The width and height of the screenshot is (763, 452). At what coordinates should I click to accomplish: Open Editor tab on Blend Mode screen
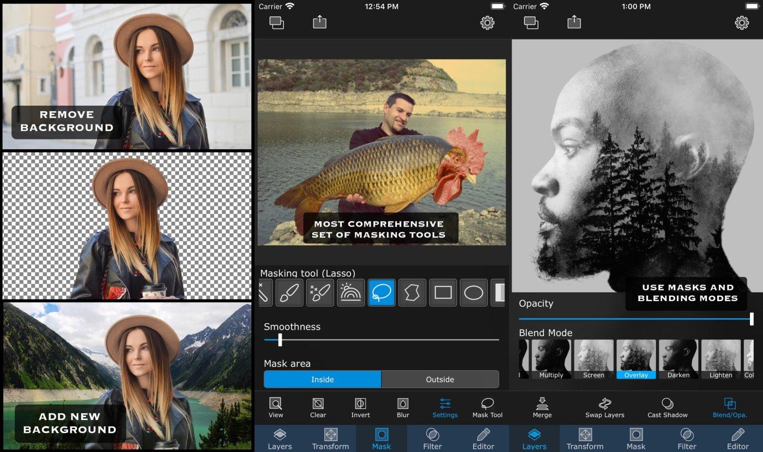(738, 439)
